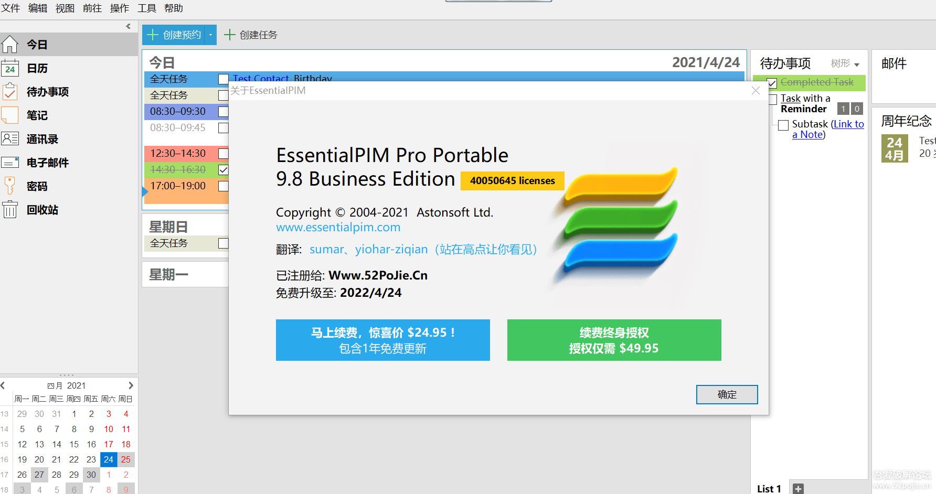Screen dimensions: 936x494
Task: Open the 帮助 menu
Action: 174,8
